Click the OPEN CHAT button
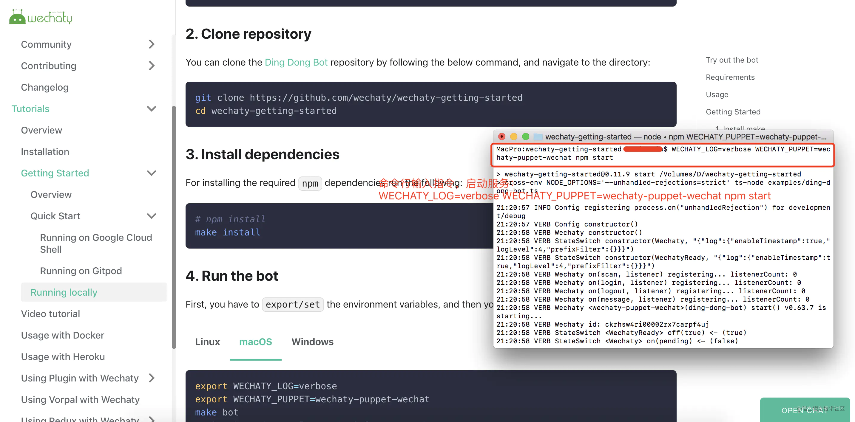Viewport: 855px width, 422px height. click(x=805, y=410)
